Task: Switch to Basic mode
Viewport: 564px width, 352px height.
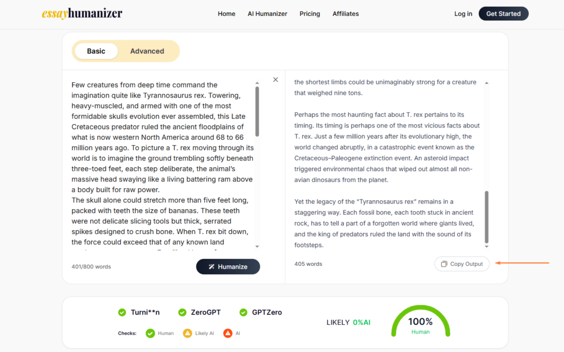Action: pos(96,51)
